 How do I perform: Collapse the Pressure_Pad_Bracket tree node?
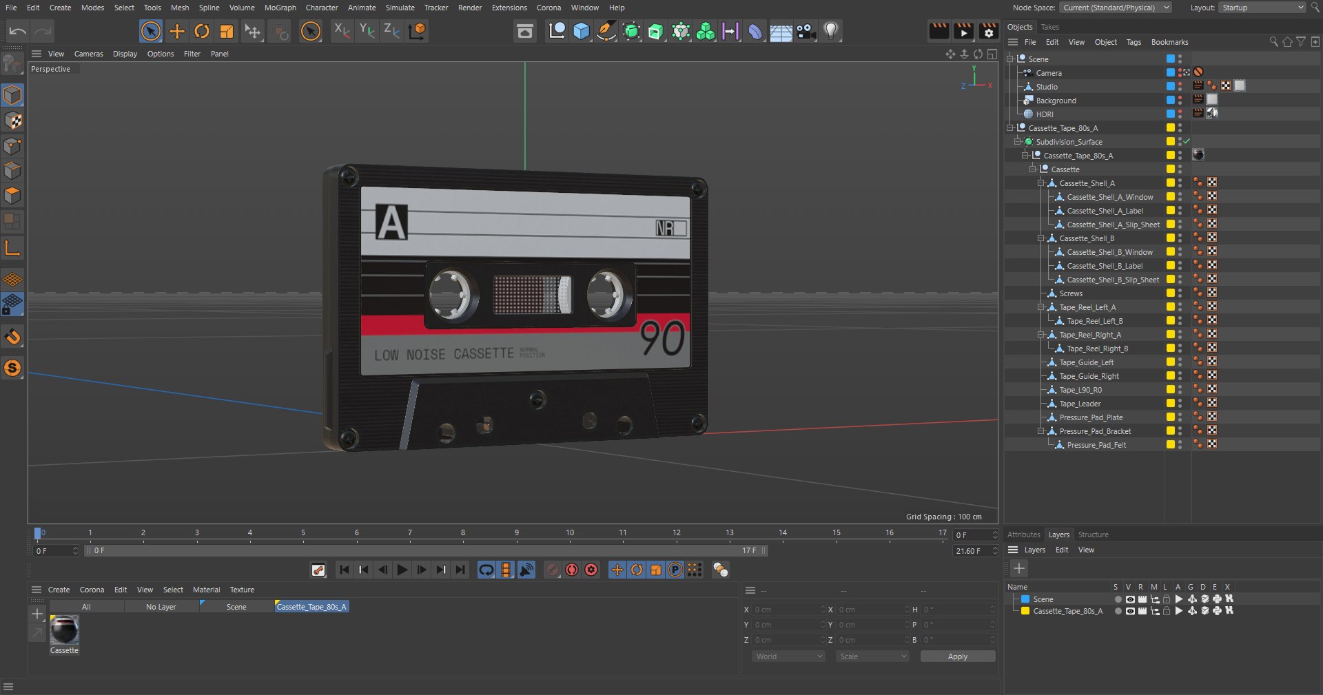click(1040, 431)
